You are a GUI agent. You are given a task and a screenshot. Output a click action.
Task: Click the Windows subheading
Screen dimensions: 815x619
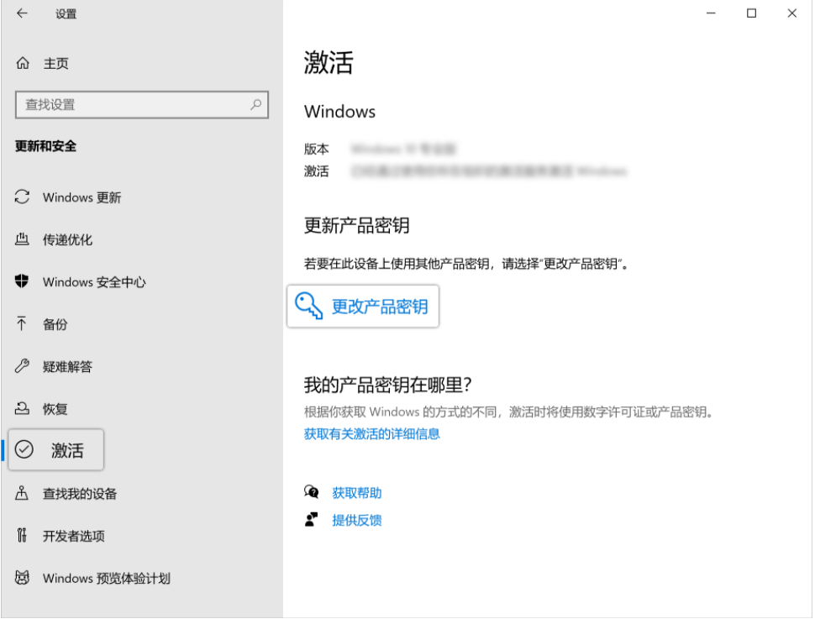[x=340, y=112]
